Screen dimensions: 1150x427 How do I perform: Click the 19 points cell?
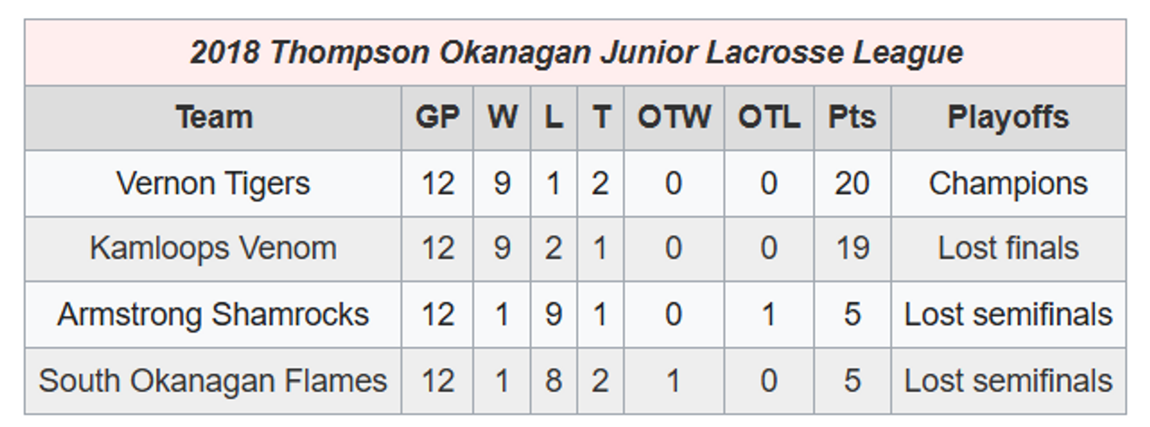tap(852, 249)
